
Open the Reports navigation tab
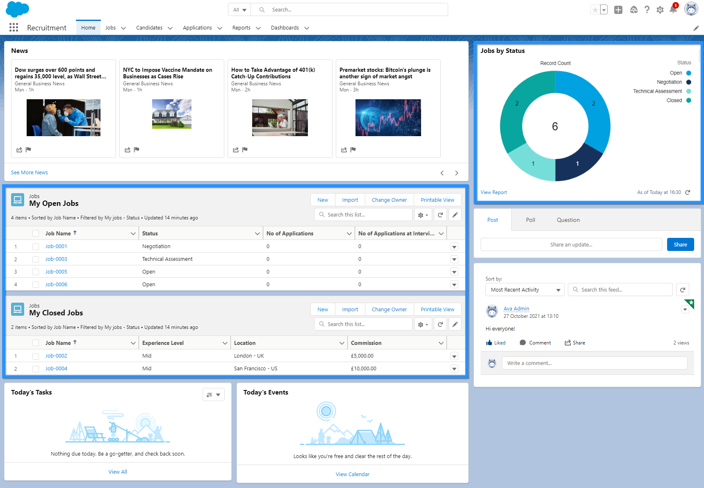[241, 28]
